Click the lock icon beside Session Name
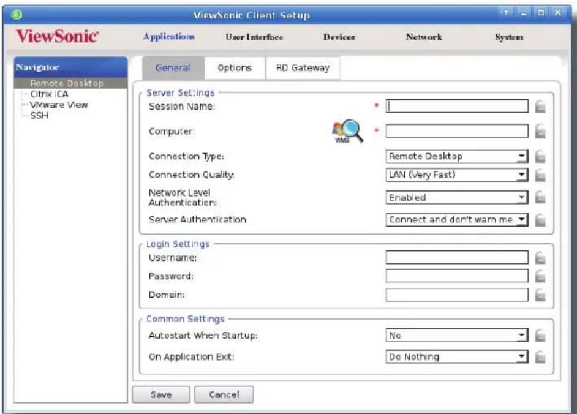 tap(540, 107)
